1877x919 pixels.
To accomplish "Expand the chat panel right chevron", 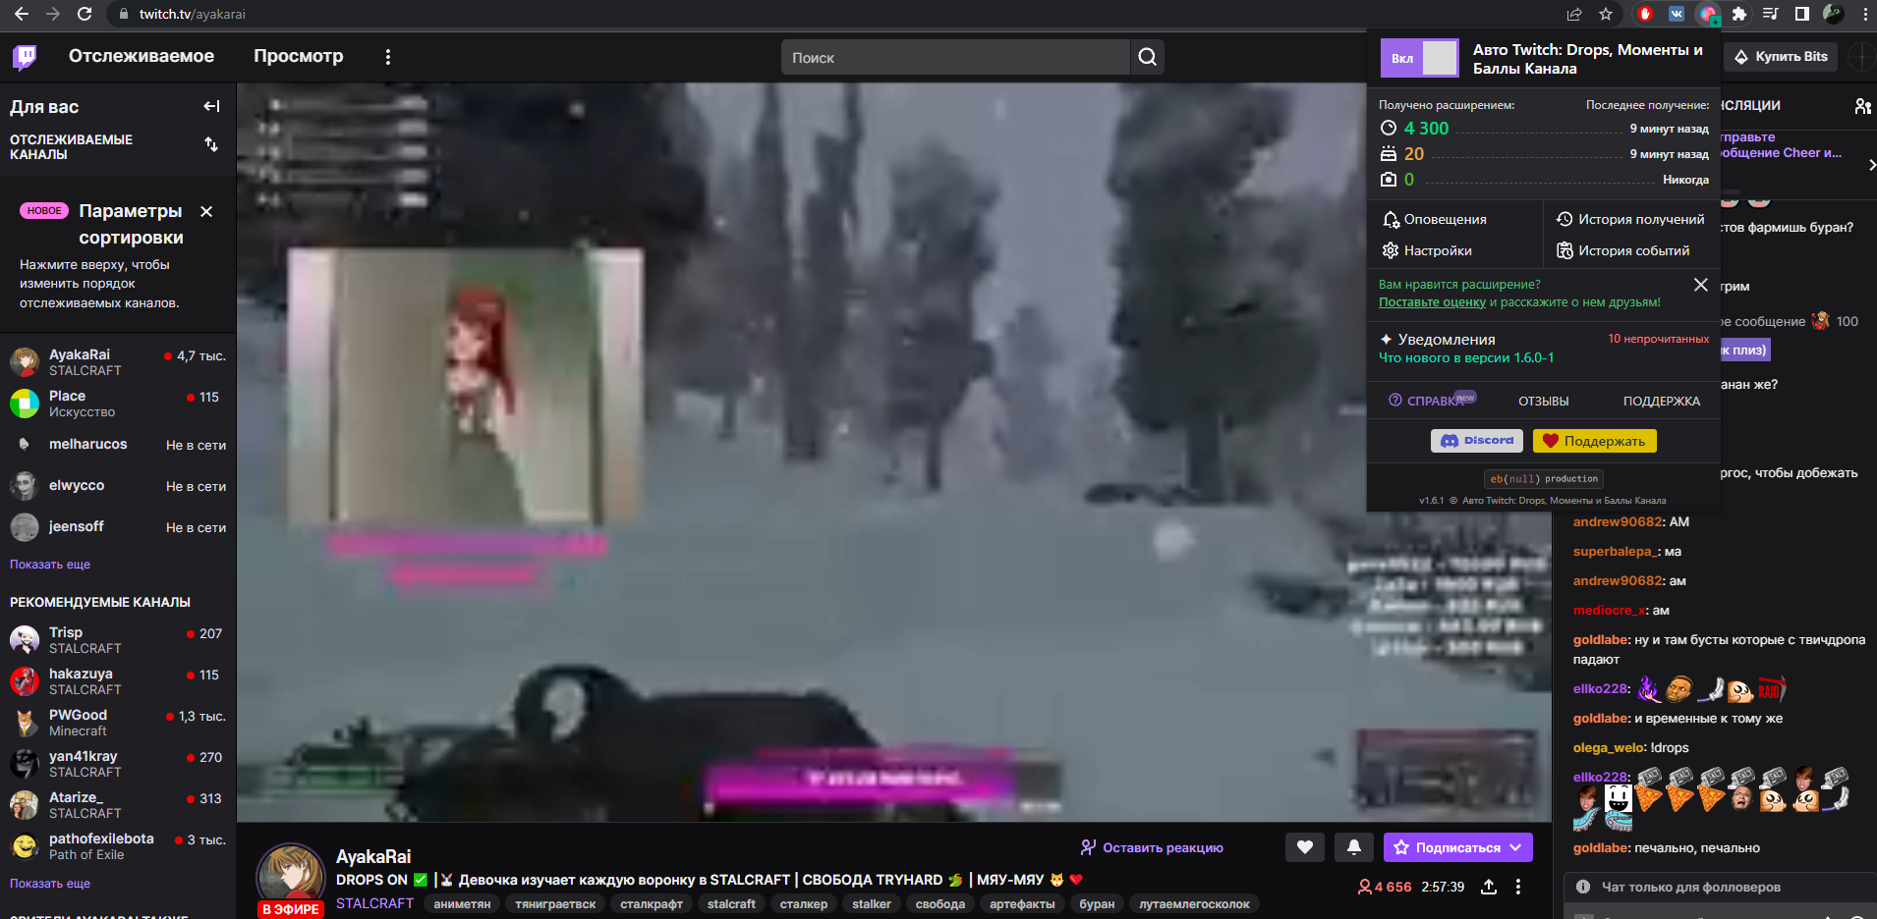I will click(1871, 165).
